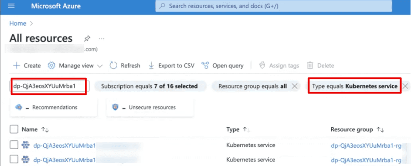Open the Type equals Kubernetes service filter
The image size is (411, 166).
[354, 86]
